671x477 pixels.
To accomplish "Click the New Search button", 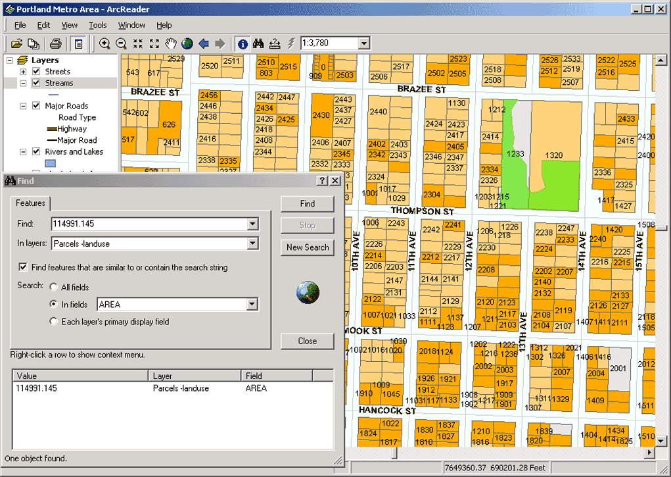I will pyautogui.click(x=307, y=247).
